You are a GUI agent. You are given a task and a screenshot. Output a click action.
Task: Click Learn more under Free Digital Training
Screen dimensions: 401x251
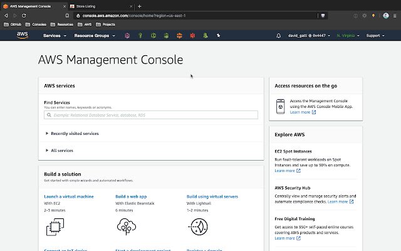point(288,238)
